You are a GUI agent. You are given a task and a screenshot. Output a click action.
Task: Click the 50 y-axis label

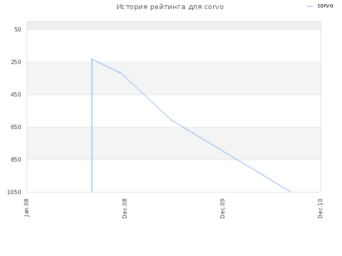pyautogui.click(x=18, y=29)
